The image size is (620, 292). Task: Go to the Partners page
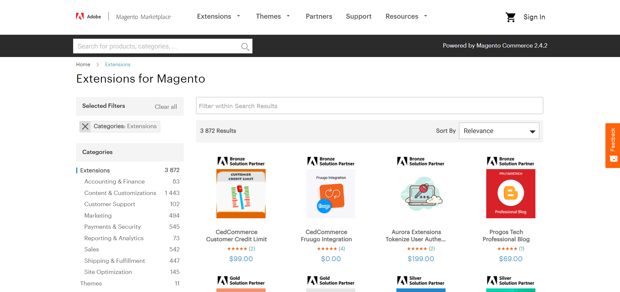click(x=319, y=16)
